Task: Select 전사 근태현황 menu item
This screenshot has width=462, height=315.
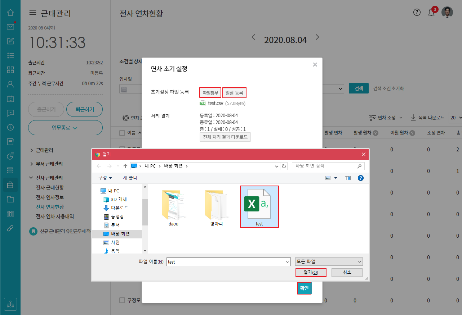Action: [x=50, y=188]
